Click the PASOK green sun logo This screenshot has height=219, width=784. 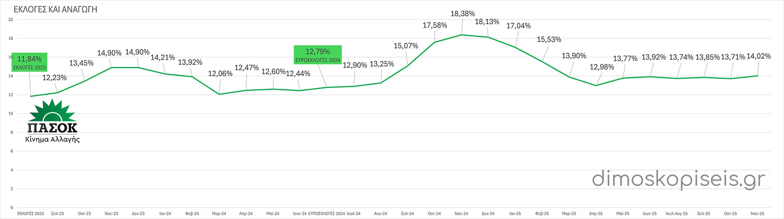click(53, 111)
